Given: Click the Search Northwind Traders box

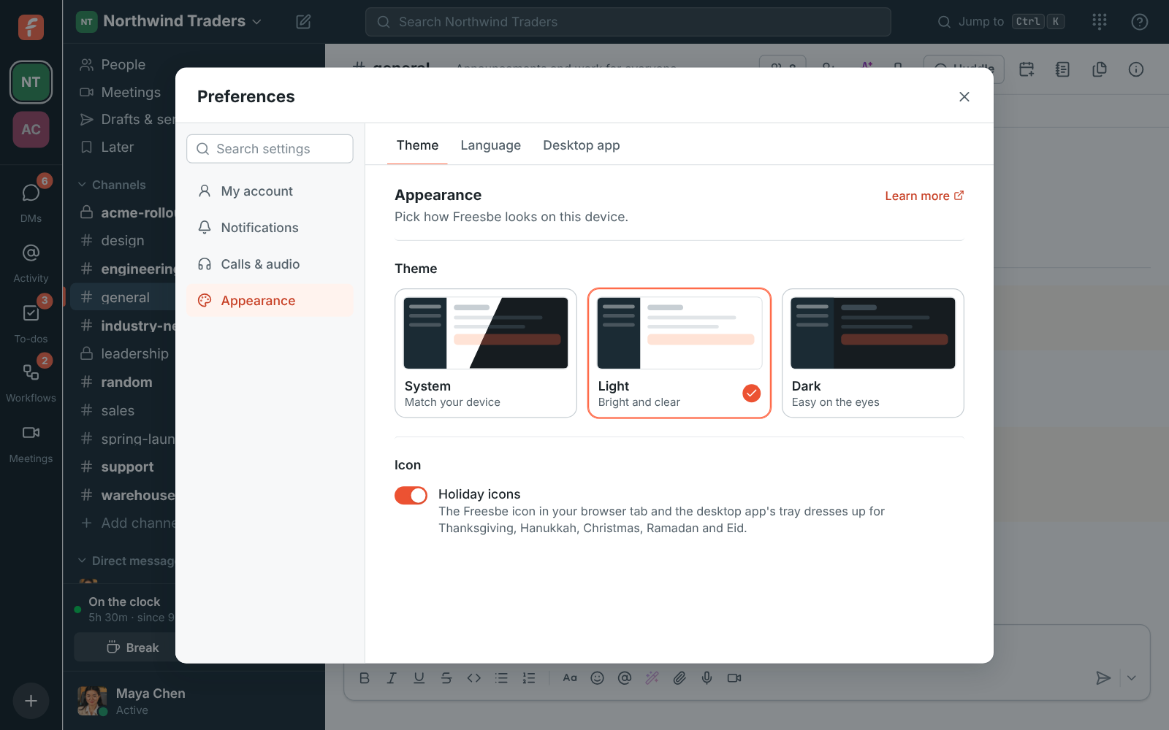Looking at the screenshot, I should pos(628,22).
